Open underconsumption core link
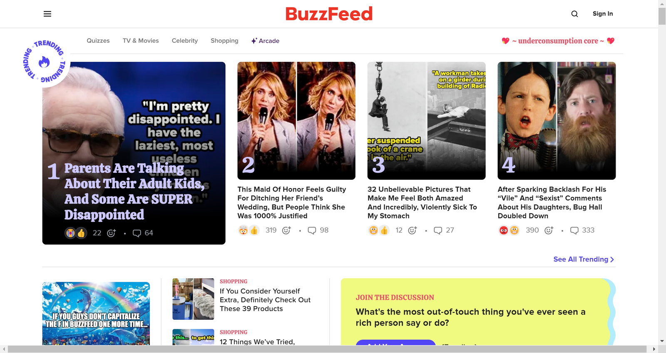The image size is (666, 353). click(x=558, y=41)
